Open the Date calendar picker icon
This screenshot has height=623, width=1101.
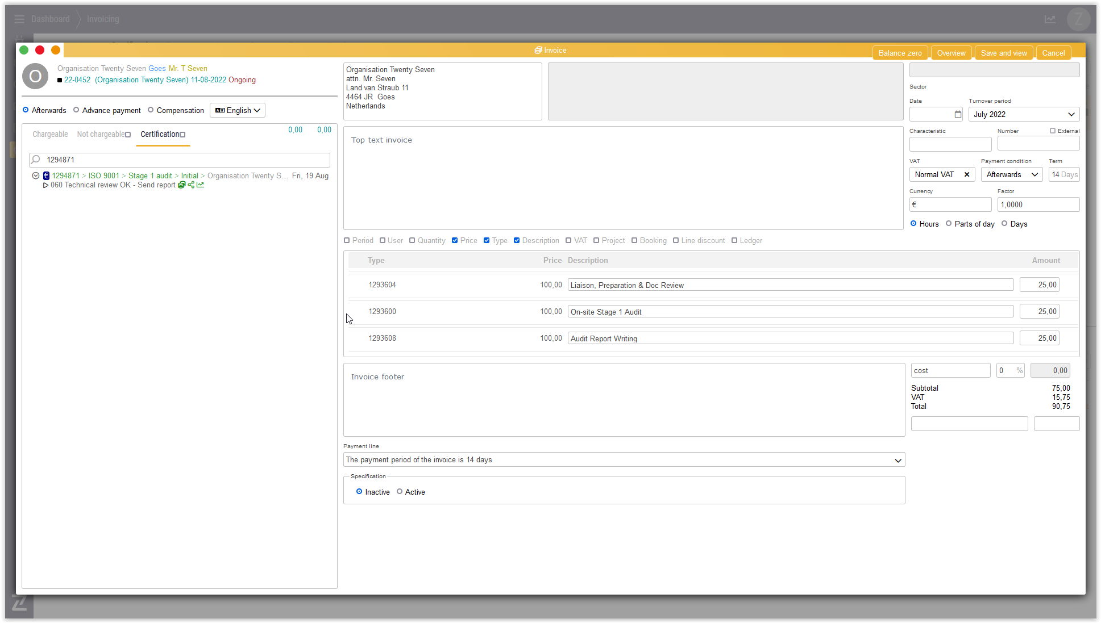958,115
